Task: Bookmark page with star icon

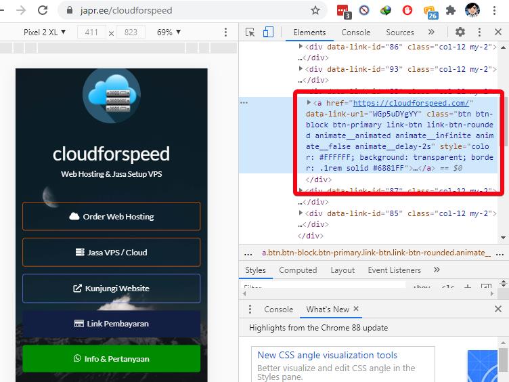Action: tap(315, 10)
